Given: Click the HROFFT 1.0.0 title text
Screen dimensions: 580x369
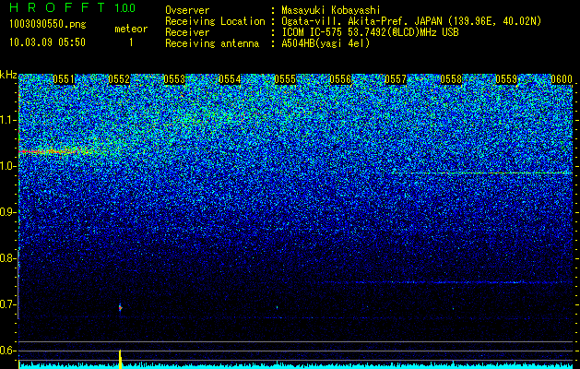Looking at the screenshot, I should pyautogui.click(x=73, y=7).
